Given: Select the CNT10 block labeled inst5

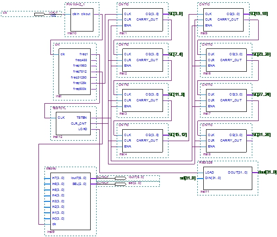Looking at the screenshot, I should (223, 20).
